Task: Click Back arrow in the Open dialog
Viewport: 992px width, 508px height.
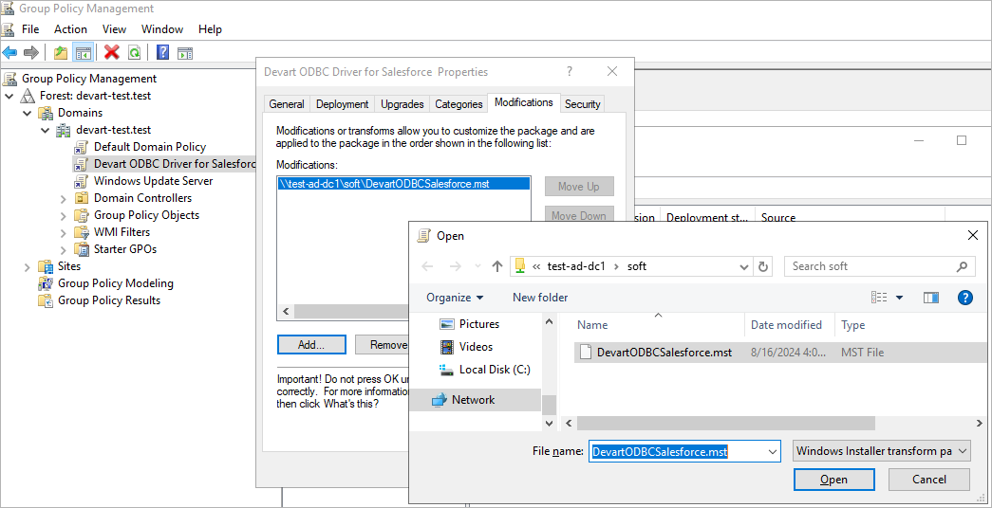Action: coord(427,266)
